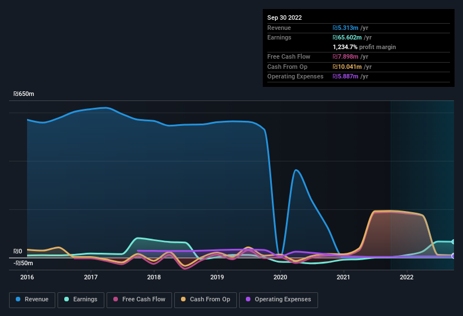Toggle the Free Cash Flow legend button

139,300
